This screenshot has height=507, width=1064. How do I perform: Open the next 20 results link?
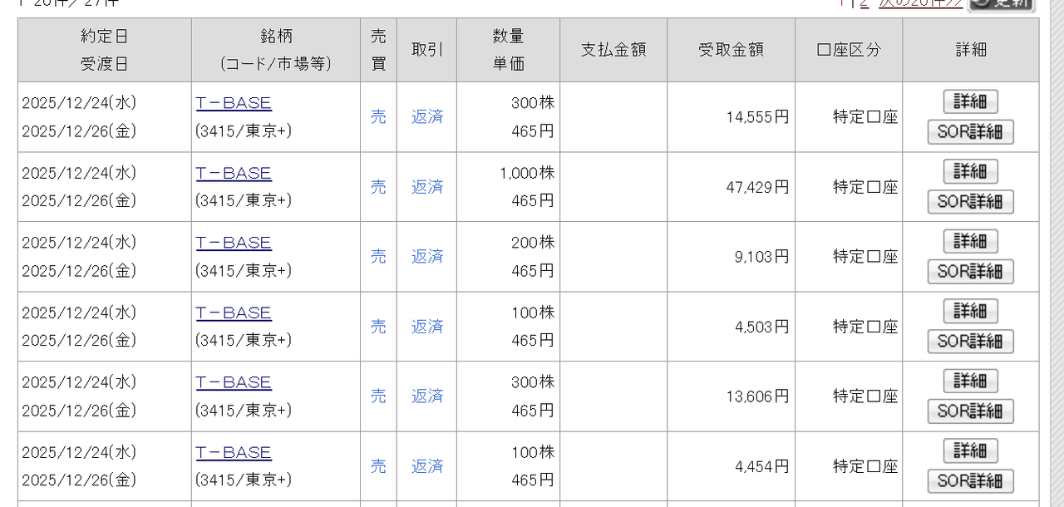coord(921,3)
